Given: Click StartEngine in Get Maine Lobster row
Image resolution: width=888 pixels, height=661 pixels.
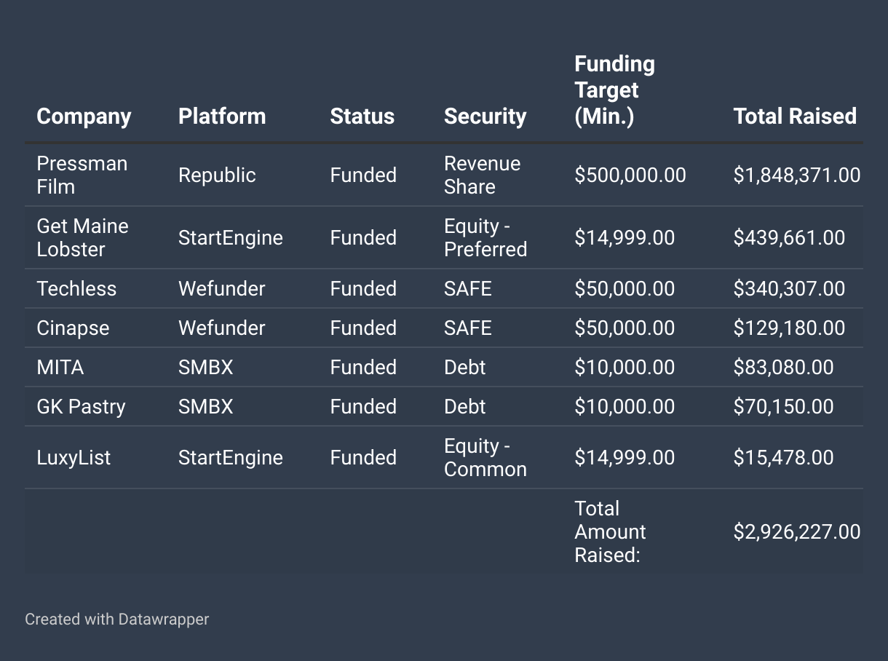Looking at the screenshot, I should tap(231, 238).
